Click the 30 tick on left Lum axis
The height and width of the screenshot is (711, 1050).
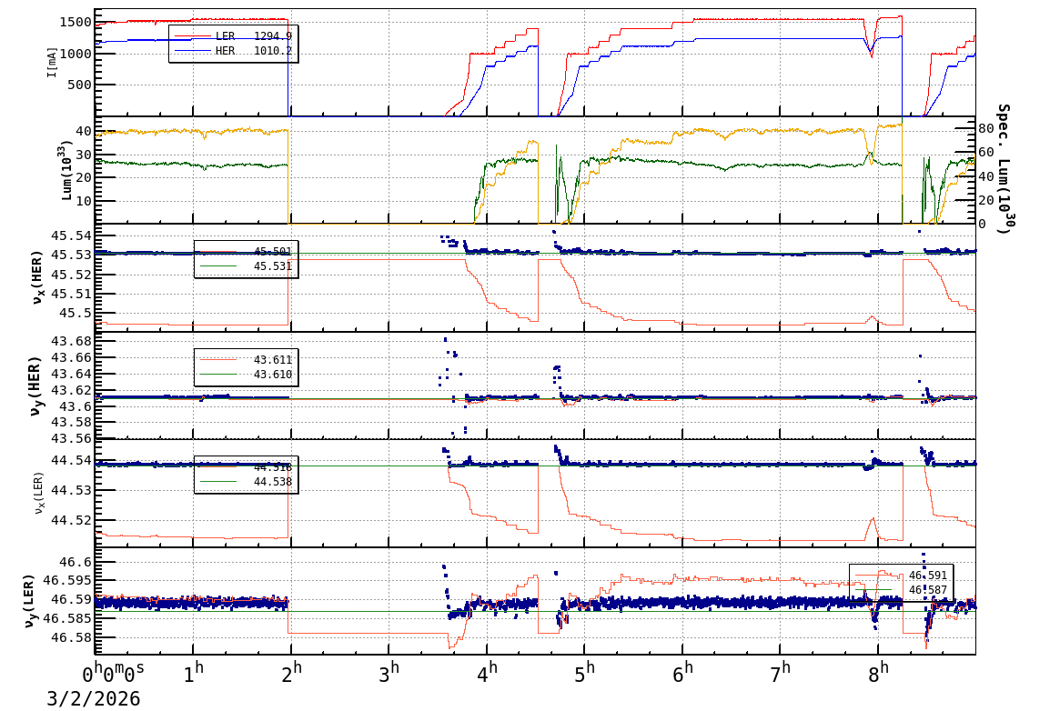(84, 155)
